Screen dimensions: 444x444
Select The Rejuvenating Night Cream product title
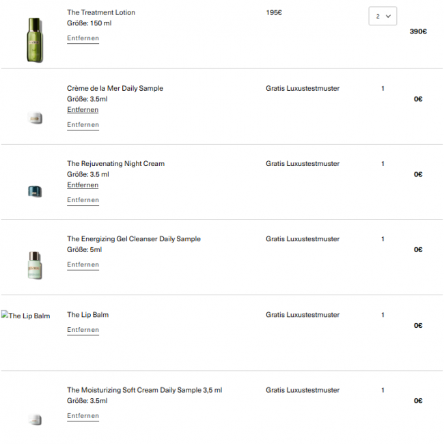click(x=115, y=164)
